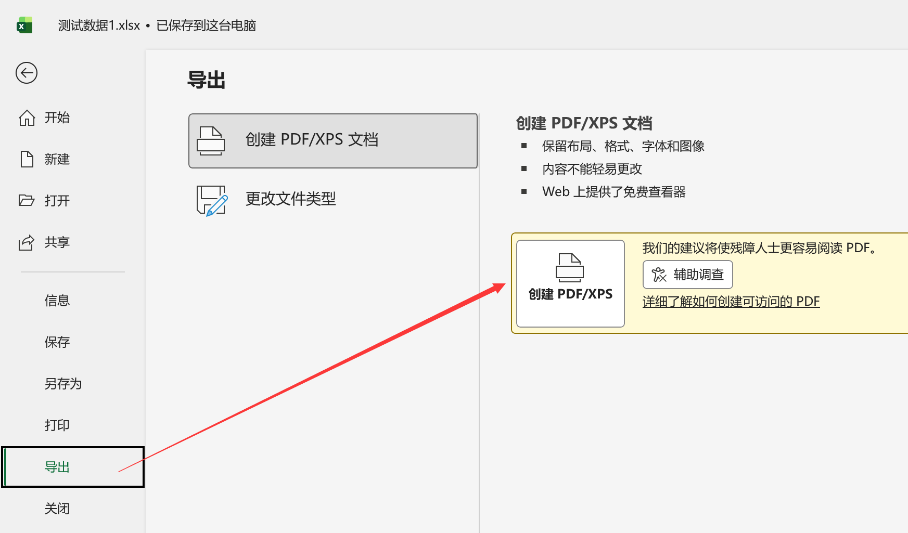Open the 另存为 page
This screenshot has height=533, width=908.
63,384
